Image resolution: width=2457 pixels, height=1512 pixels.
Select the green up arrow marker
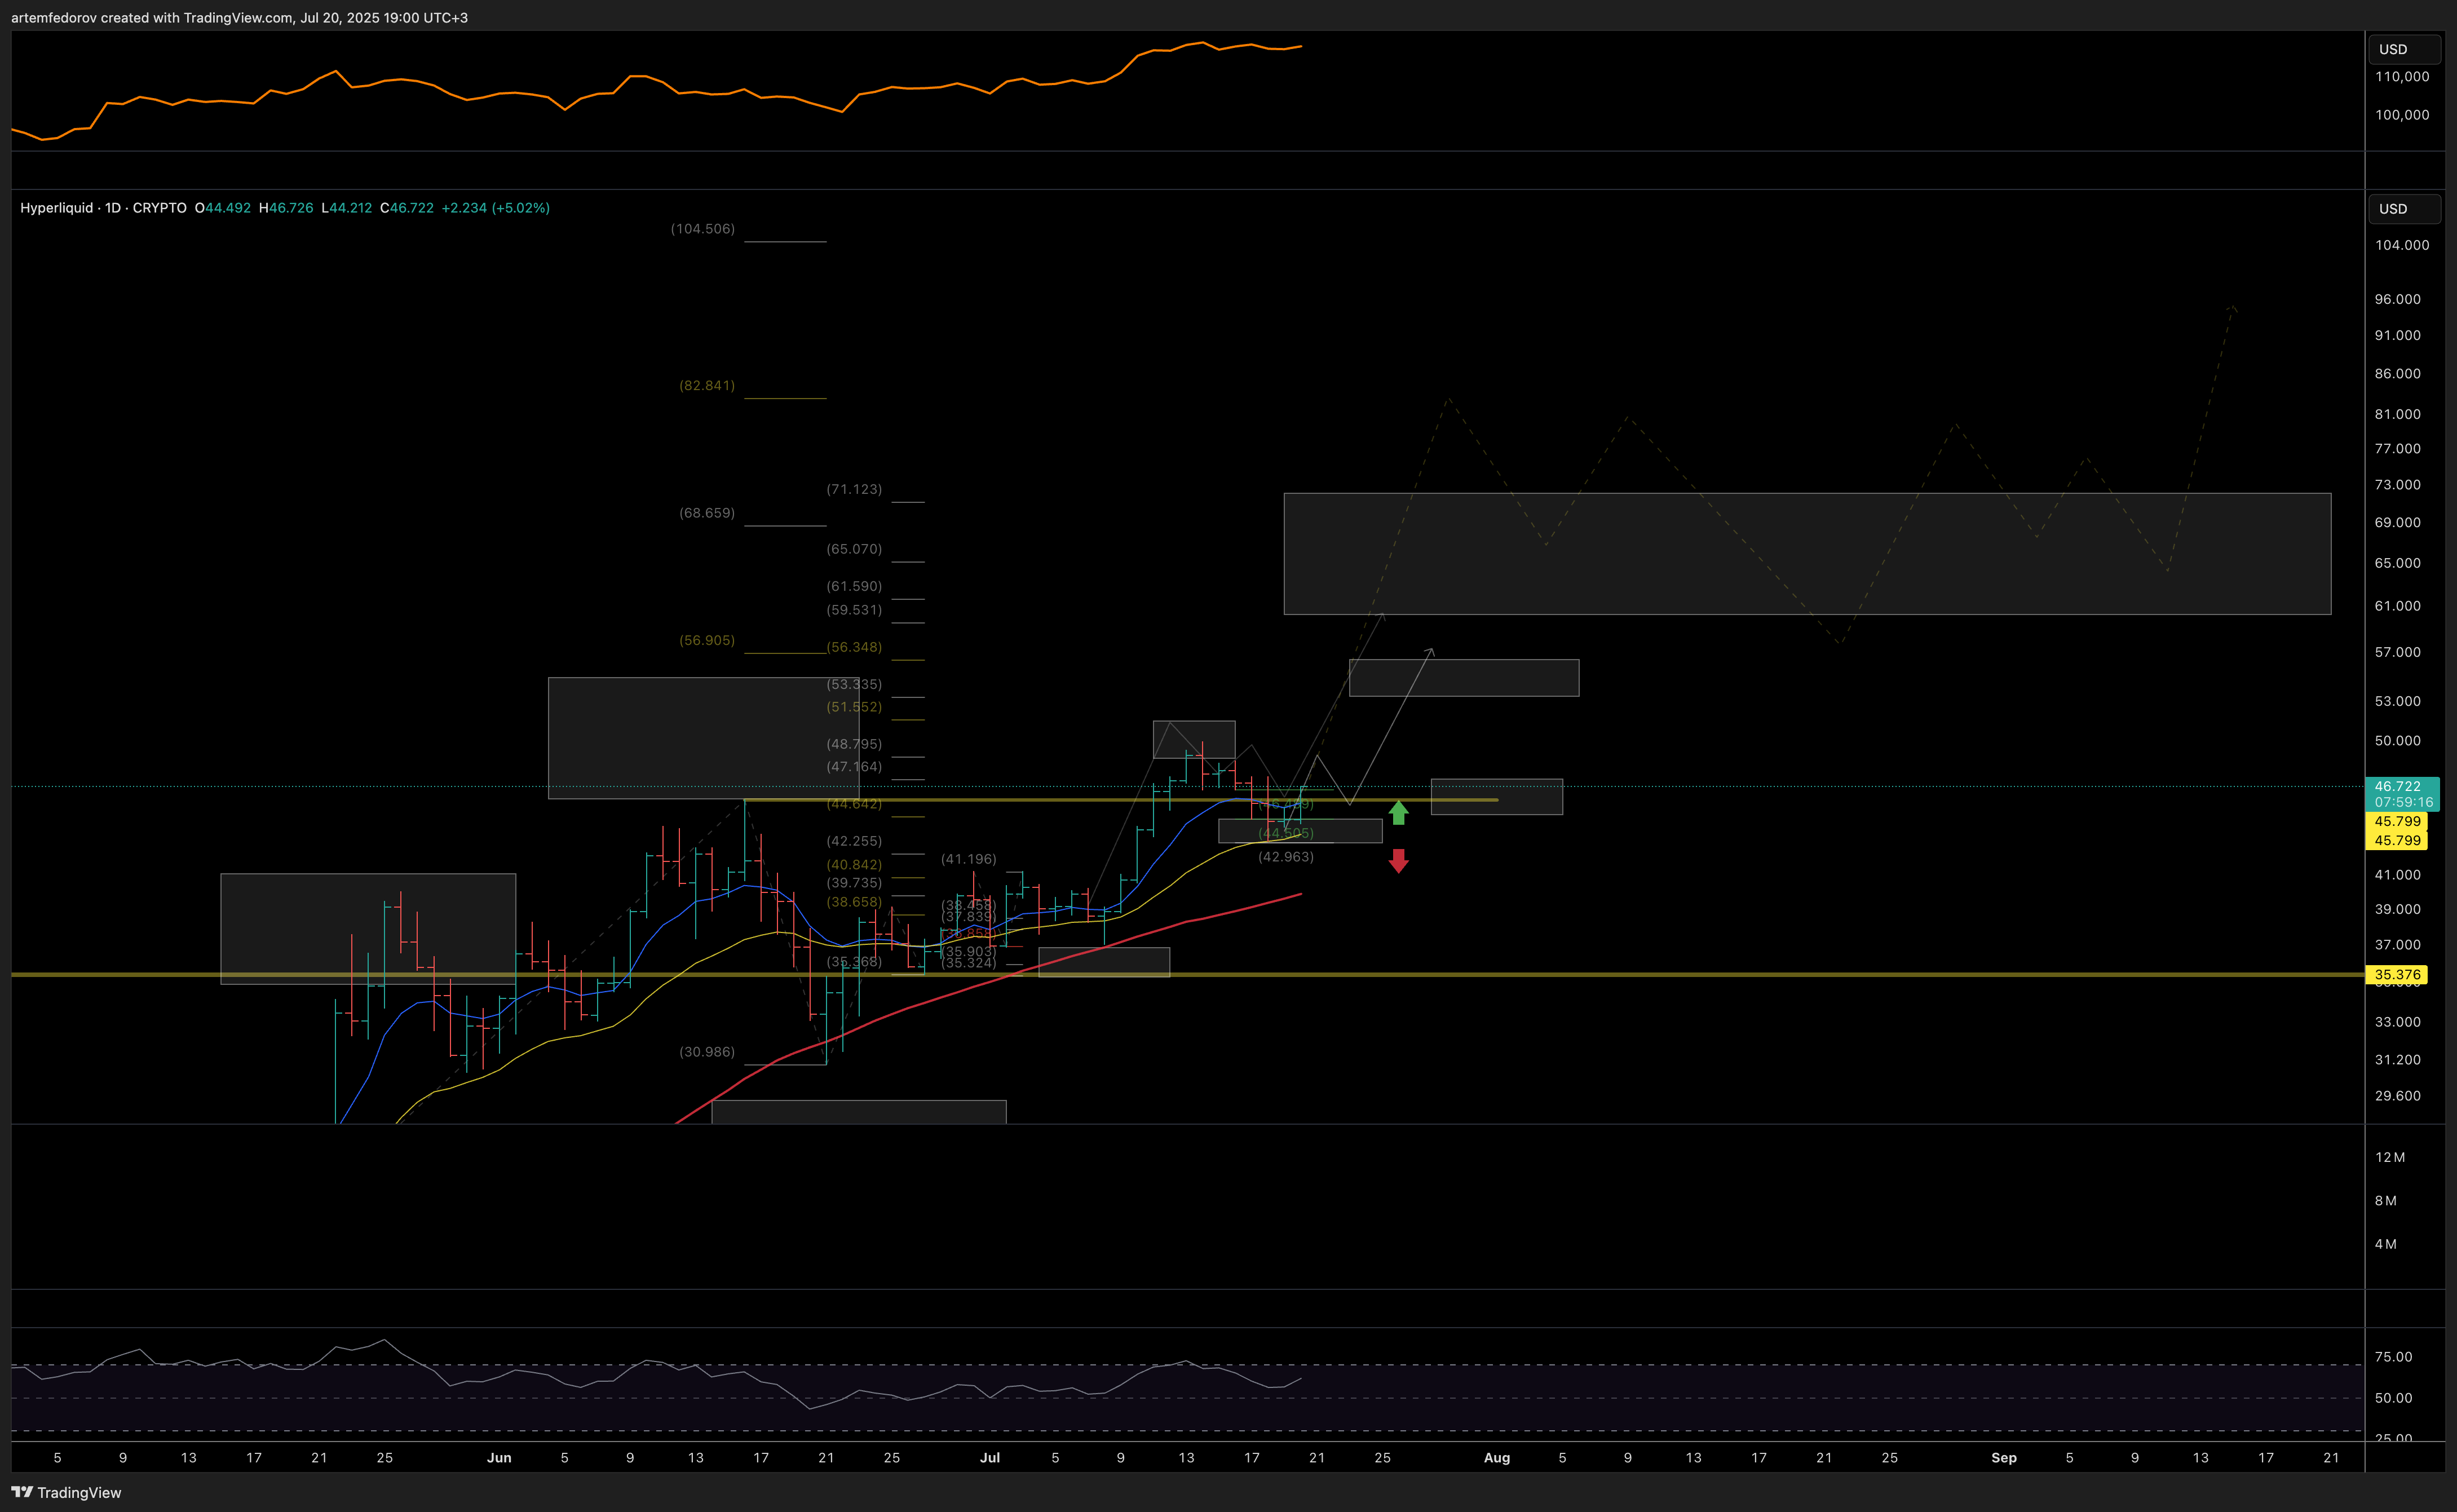(1398, 812)
